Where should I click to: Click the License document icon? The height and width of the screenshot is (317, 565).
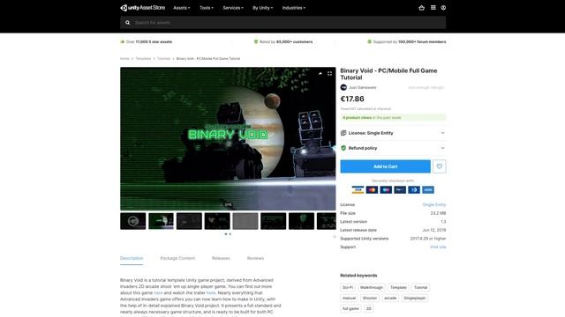[x=343, y=133]
